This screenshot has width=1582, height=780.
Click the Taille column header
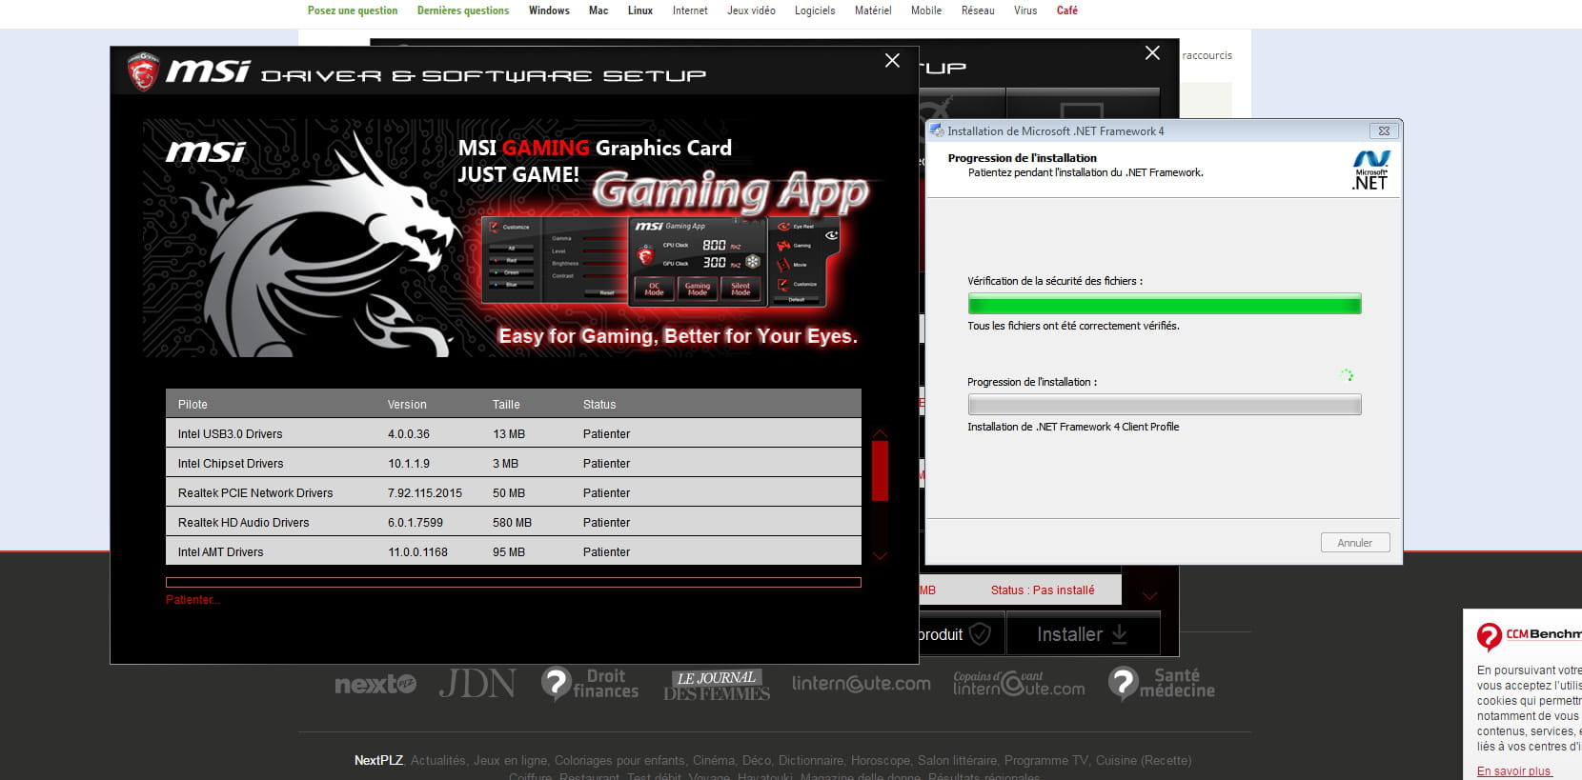[506, 404]
